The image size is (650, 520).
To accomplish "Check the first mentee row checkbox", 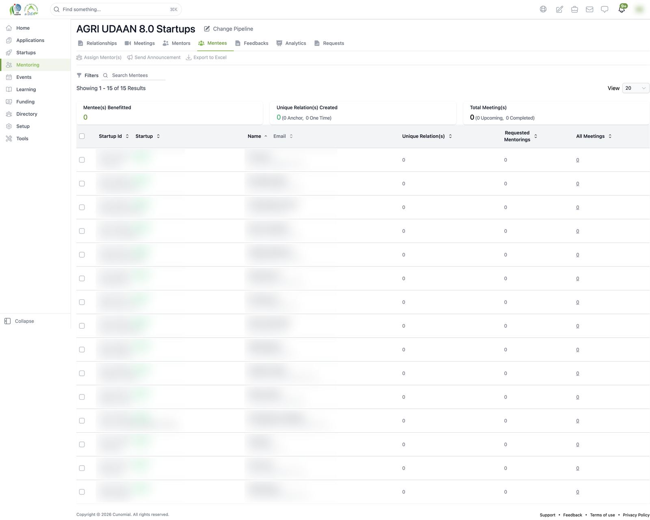I will point(82,160).
